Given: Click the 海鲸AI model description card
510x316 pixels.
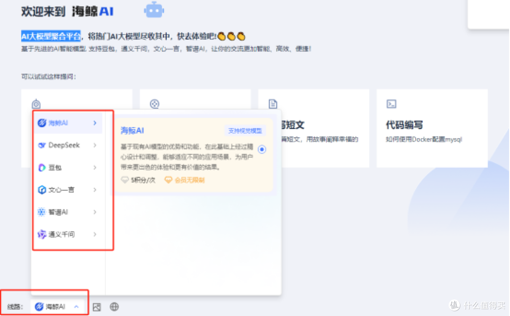Looking at the screenshot, I should (194, 154).
